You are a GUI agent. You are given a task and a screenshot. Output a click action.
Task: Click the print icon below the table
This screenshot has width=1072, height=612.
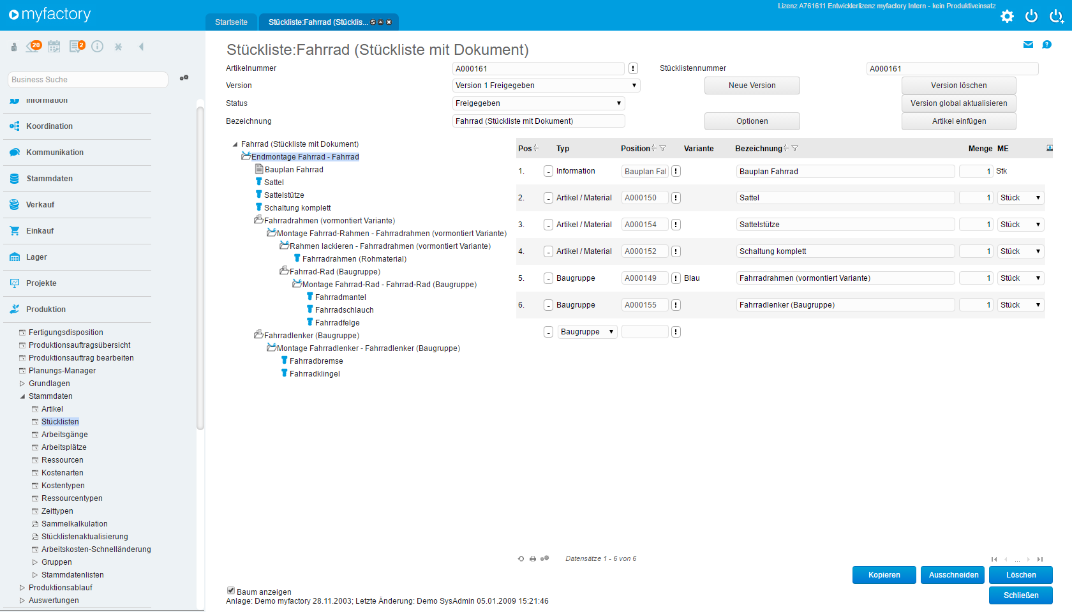533,559
